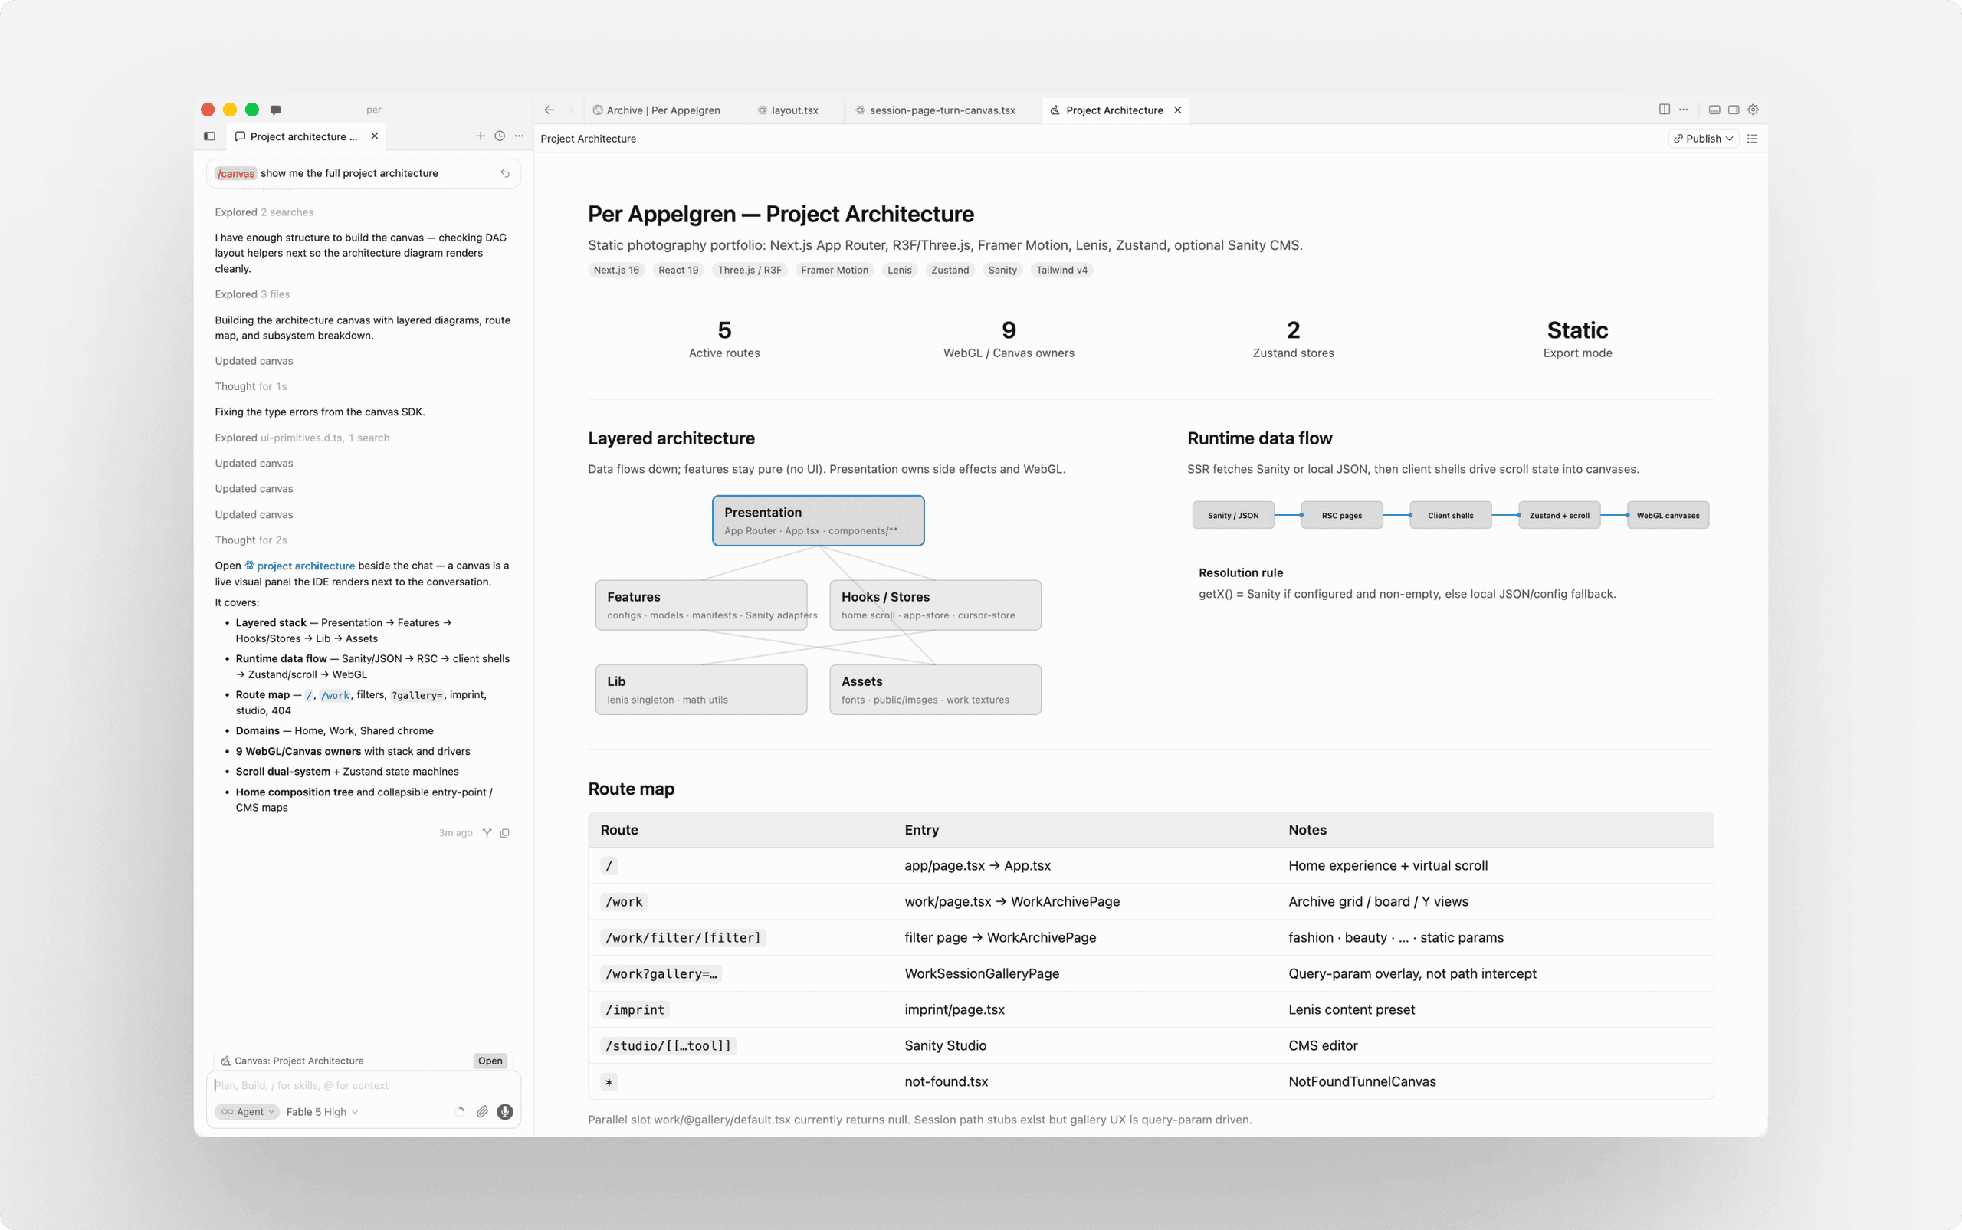1962x1230 pixels.
Task: Revert the /canvas prompt with undo arrow
Action: click(505, 173)
